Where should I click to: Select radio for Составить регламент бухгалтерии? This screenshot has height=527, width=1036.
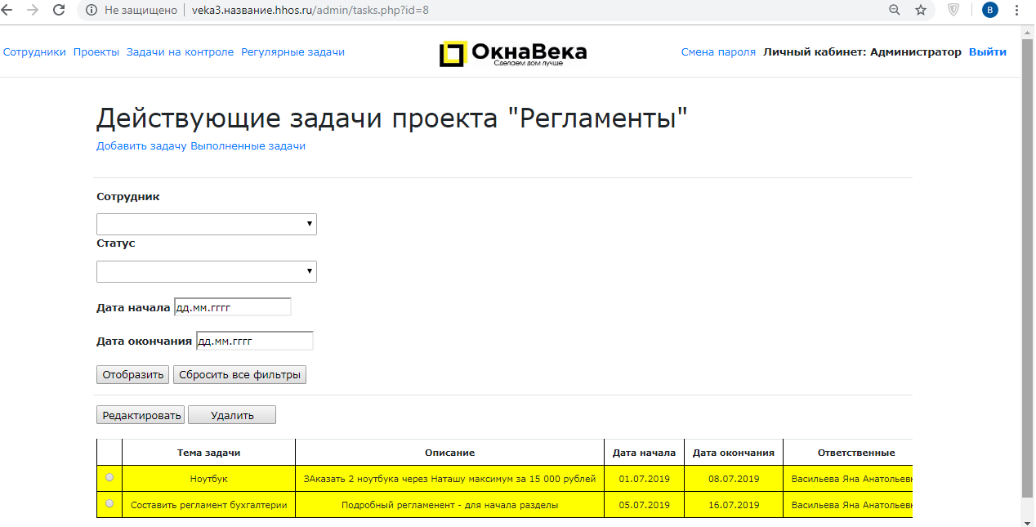pos(109,504)
